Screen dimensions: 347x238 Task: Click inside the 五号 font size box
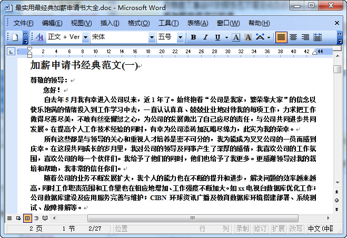167,37
